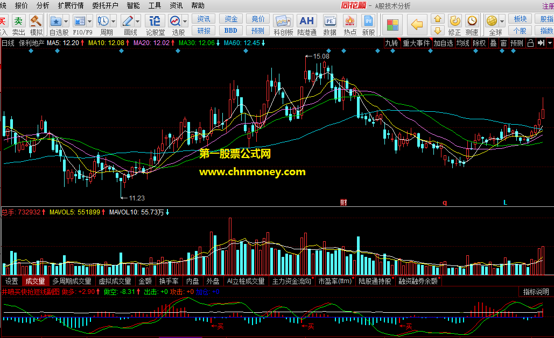Open the 委托开户 menu

(105, 5)
